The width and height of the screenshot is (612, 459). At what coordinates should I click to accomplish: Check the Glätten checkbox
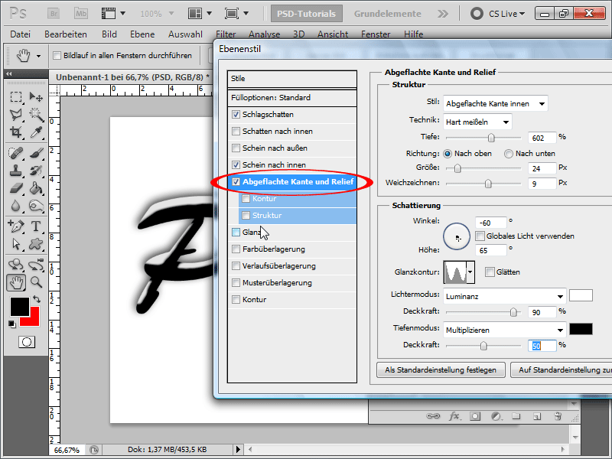point(490,272)
